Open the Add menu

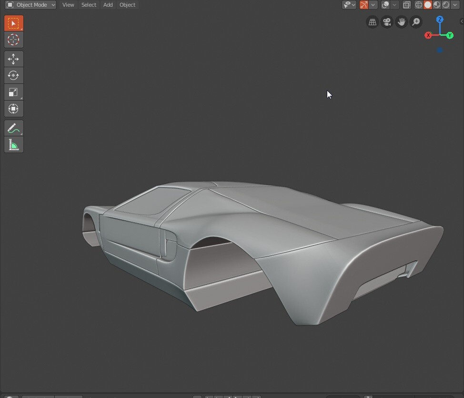pos(108,5)
